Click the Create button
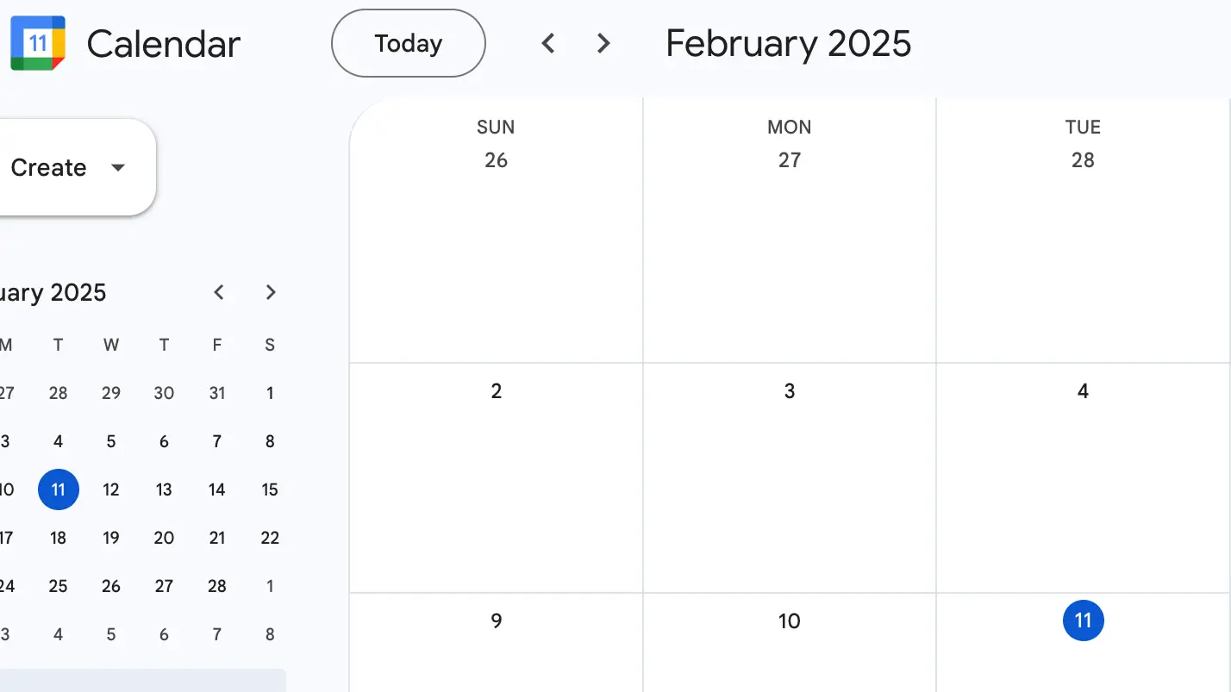This screenshot has height=692, width=1231. tap(47, 167)
